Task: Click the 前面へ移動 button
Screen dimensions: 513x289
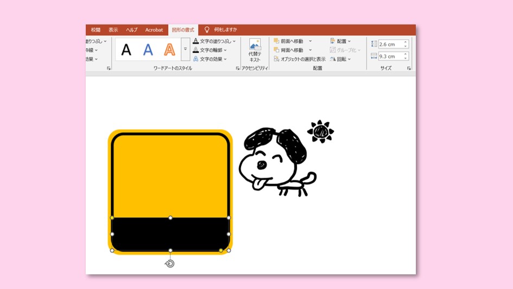Action: [x=288, y=41]
